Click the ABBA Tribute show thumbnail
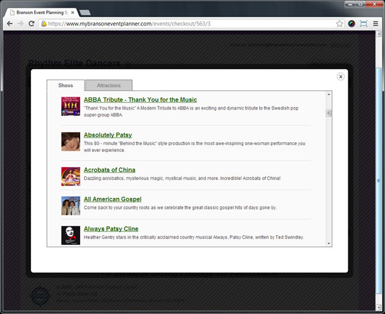The height and width of the screenshot is (314, 385). (71, 106)
